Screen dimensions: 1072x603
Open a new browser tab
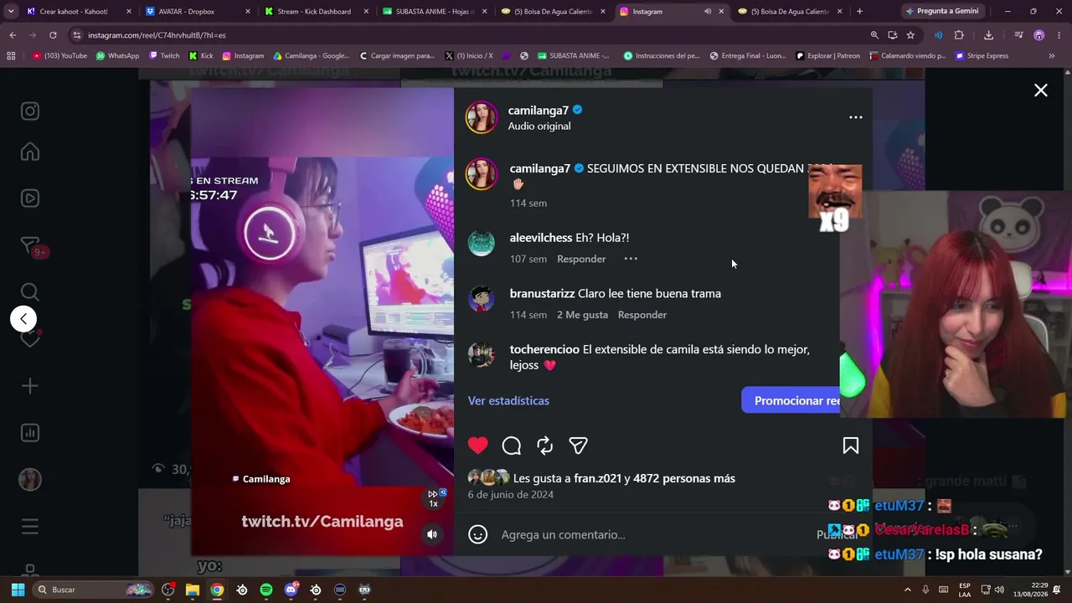tap(859, 12)
